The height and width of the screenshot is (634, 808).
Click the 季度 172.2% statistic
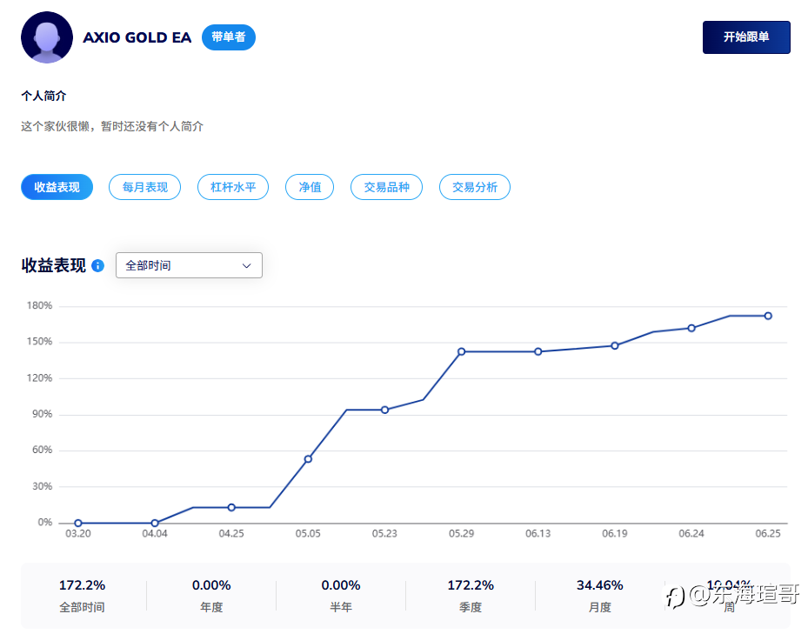coord(471,596)
